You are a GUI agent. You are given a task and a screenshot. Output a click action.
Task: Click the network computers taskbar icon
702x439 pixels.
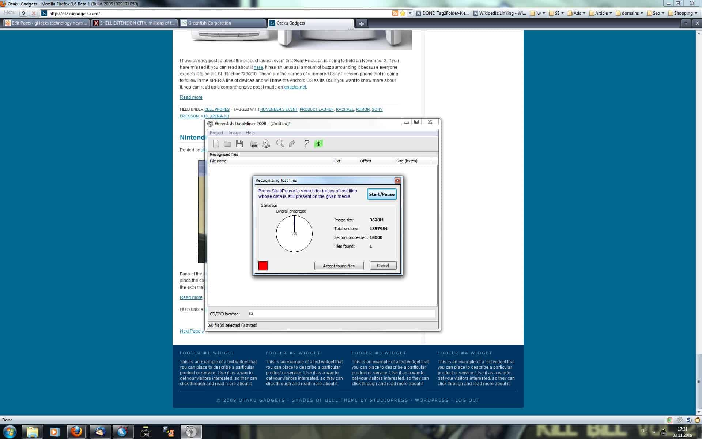[168, 432]
